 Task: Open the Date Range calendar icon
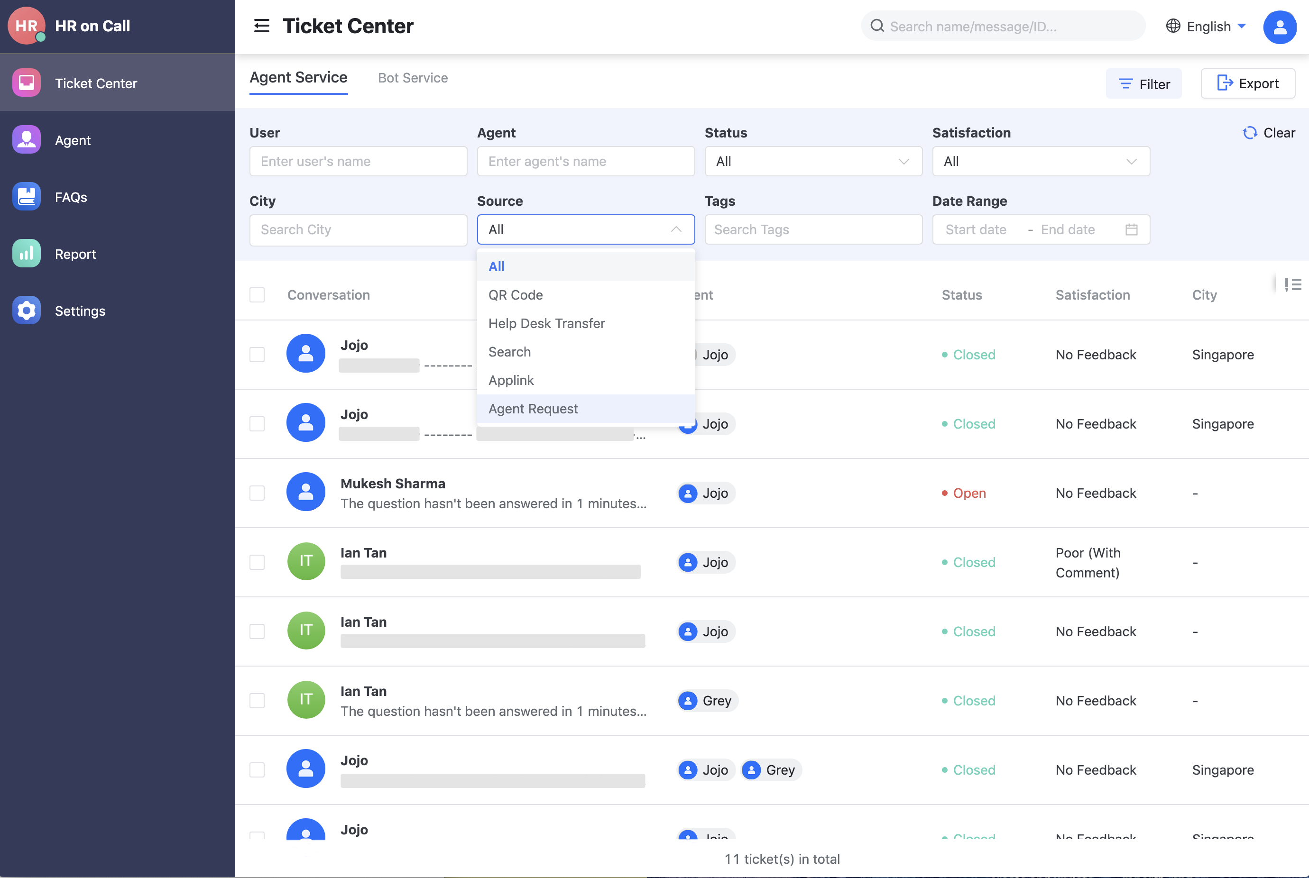click(x=1131, y=229)
